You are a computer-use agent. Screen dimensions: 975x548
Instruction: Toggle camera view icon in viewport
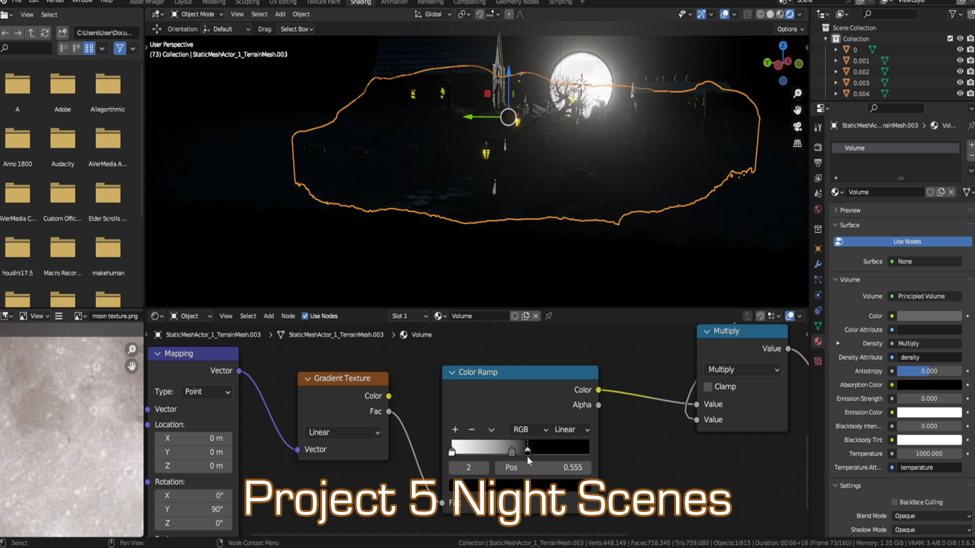(x=797, y=127)
